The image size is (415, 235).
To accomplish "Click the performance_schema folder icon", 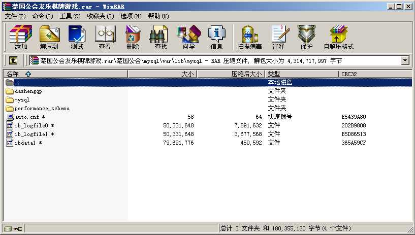I will pyautogui.click(x=10, y=109).
